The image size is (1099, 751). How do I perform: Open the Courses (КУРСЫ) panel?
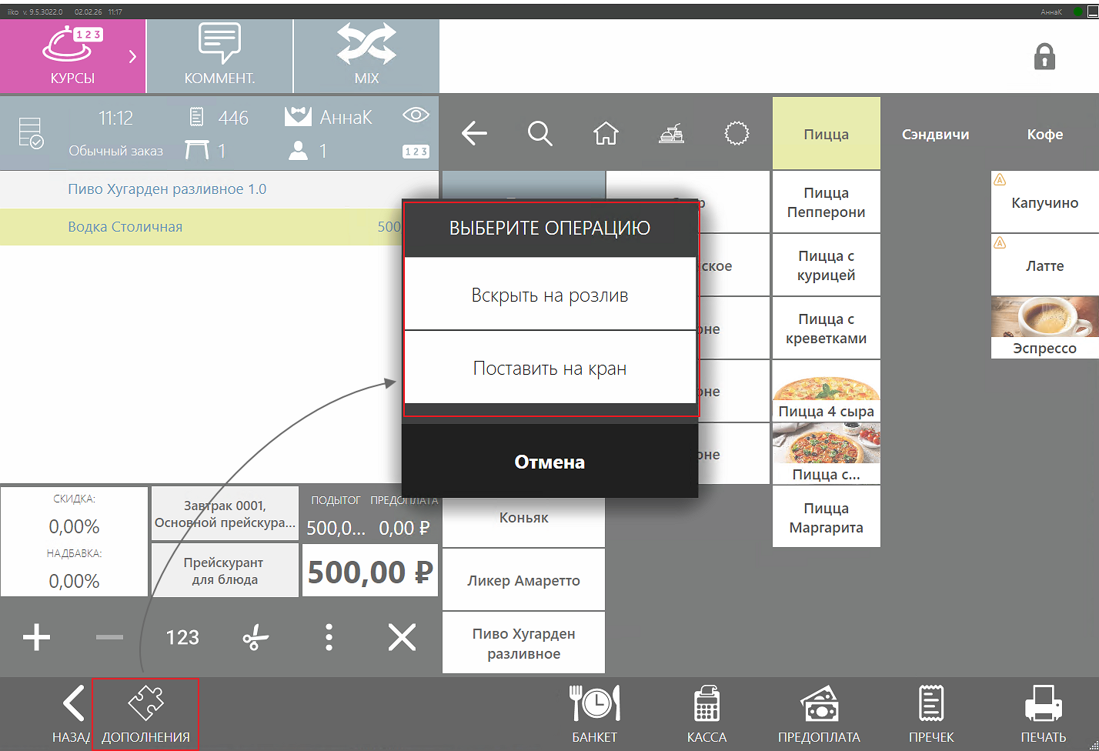[x=72, y=56]
